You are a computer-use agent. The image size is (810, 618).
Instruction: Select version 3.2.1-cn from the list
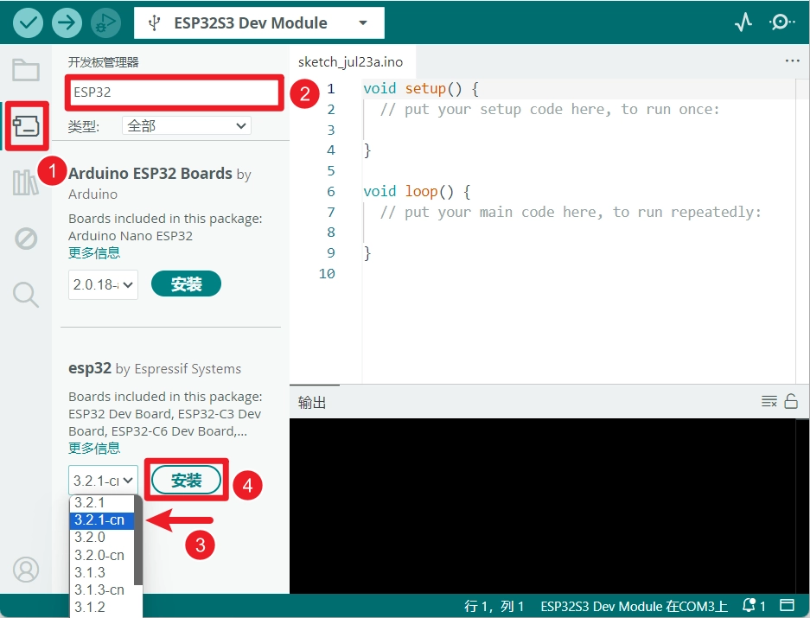pyautogui.click(x=99, y=520)
